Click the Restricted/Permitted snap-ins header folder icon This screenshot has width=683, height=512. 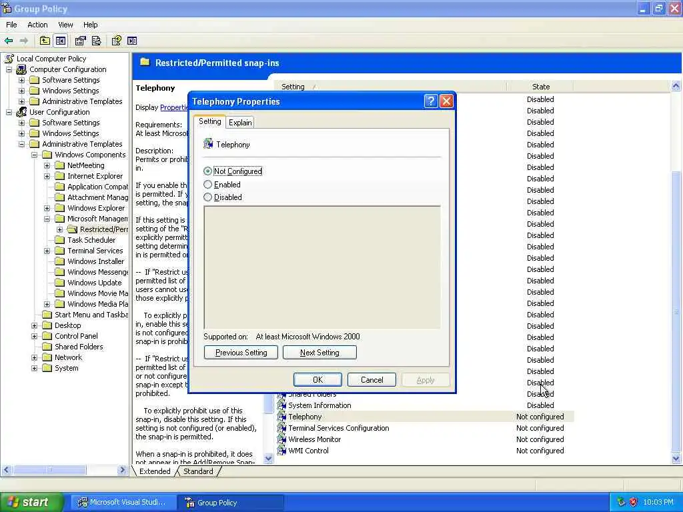(x=145, y=62)
